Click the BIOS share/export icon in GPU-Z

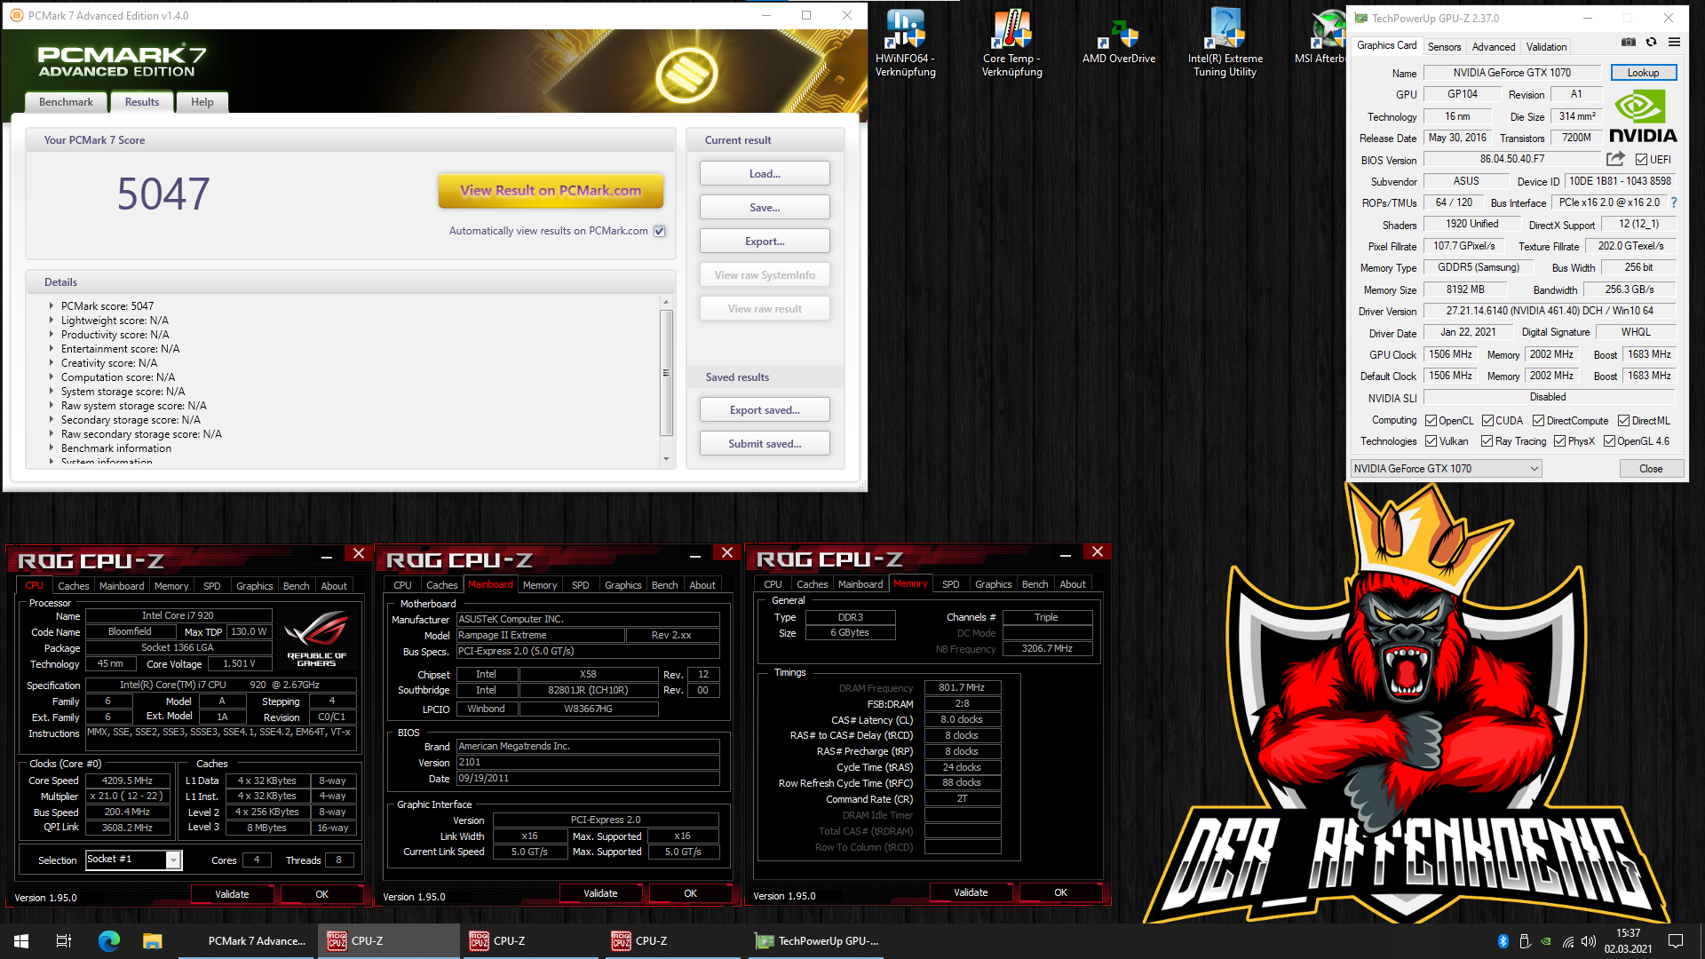1615,159
